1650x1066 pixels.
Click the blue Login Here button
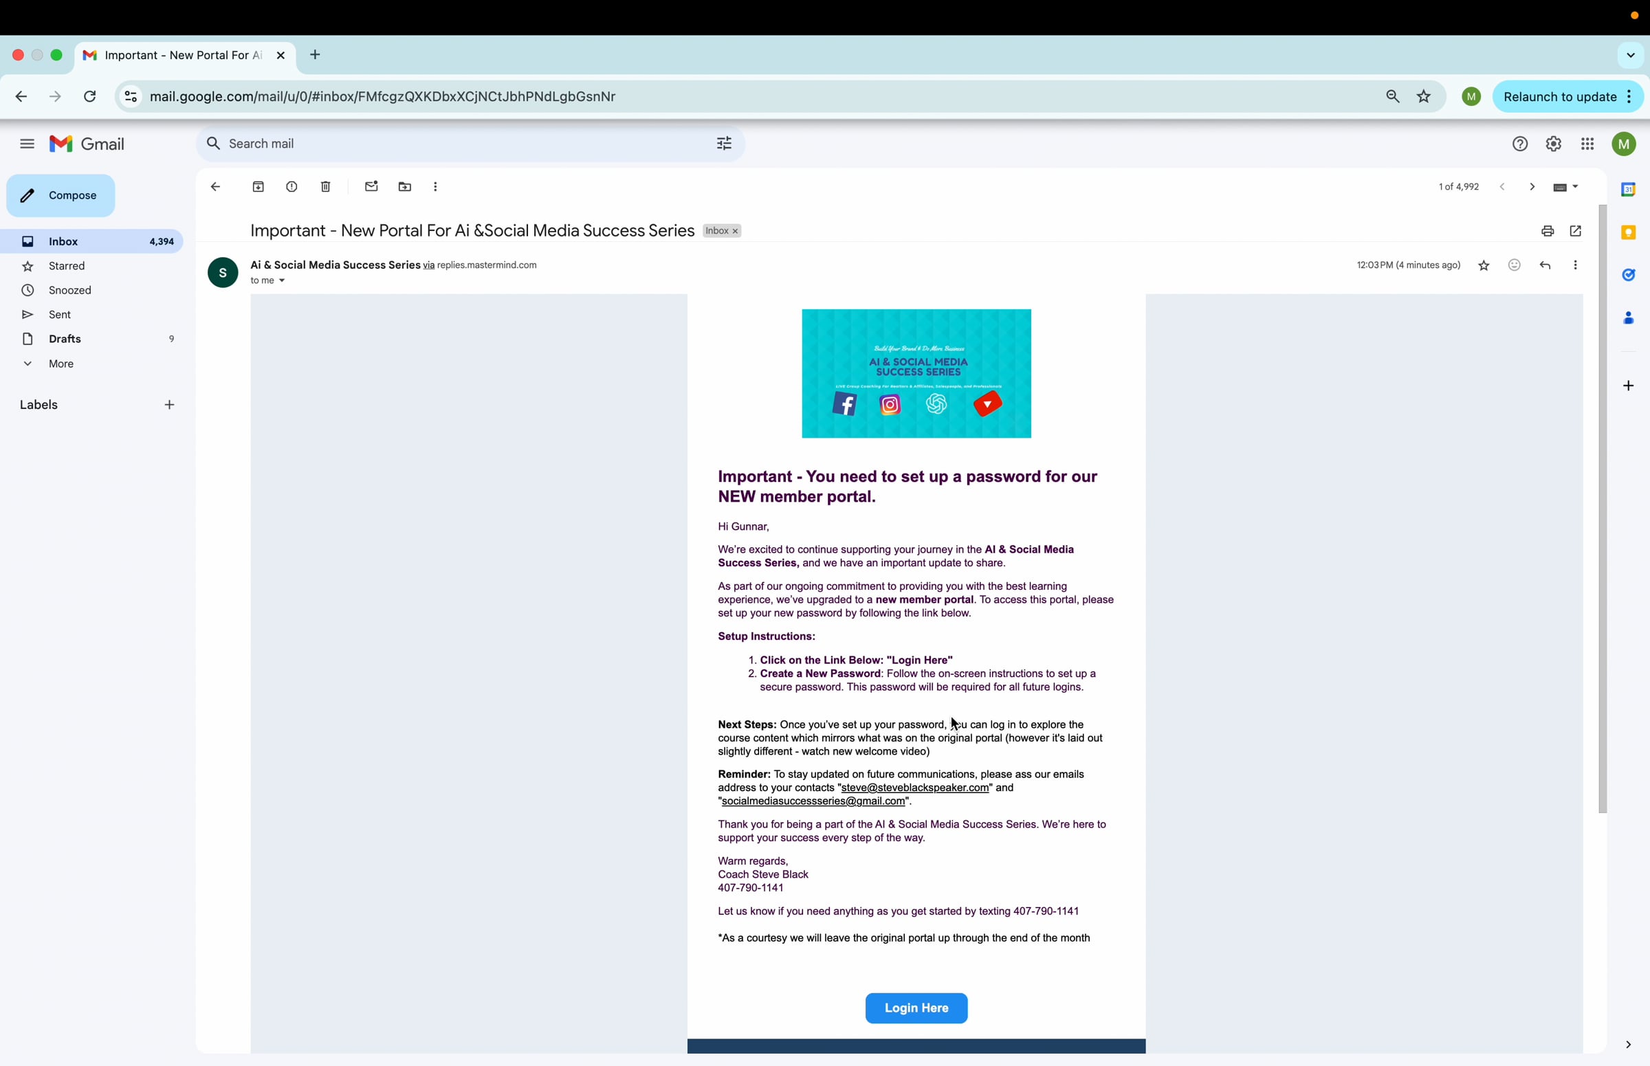click(x=916, y=1008)
